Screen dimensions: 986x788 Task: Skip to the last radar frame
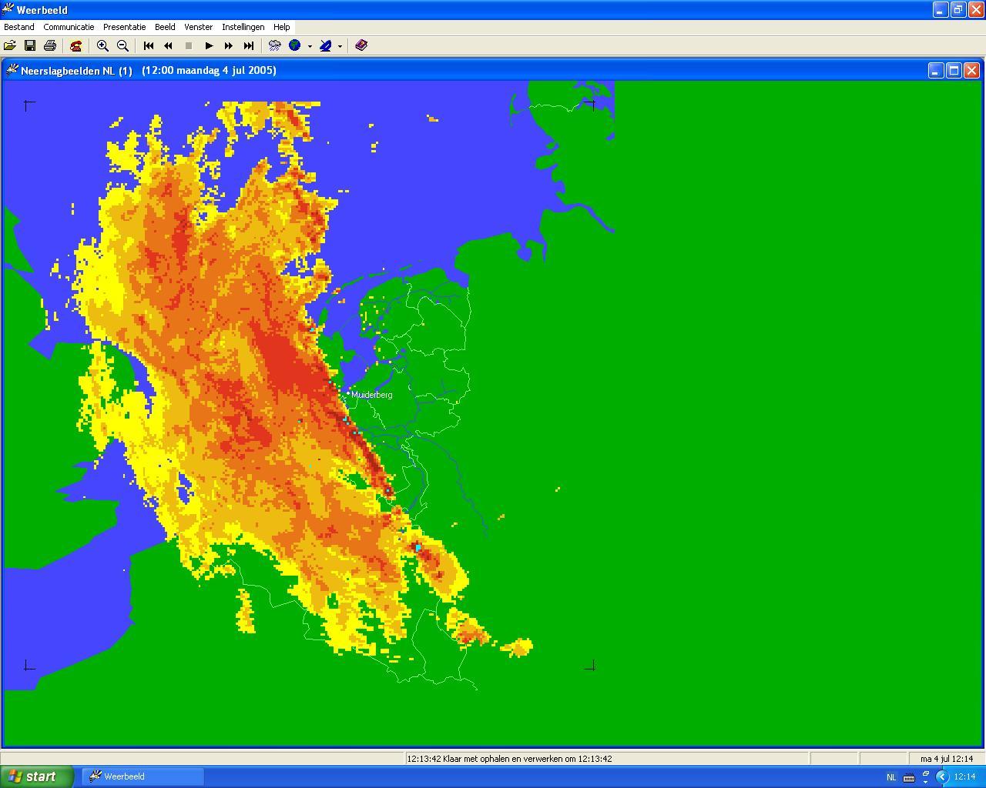pos(249,46)
